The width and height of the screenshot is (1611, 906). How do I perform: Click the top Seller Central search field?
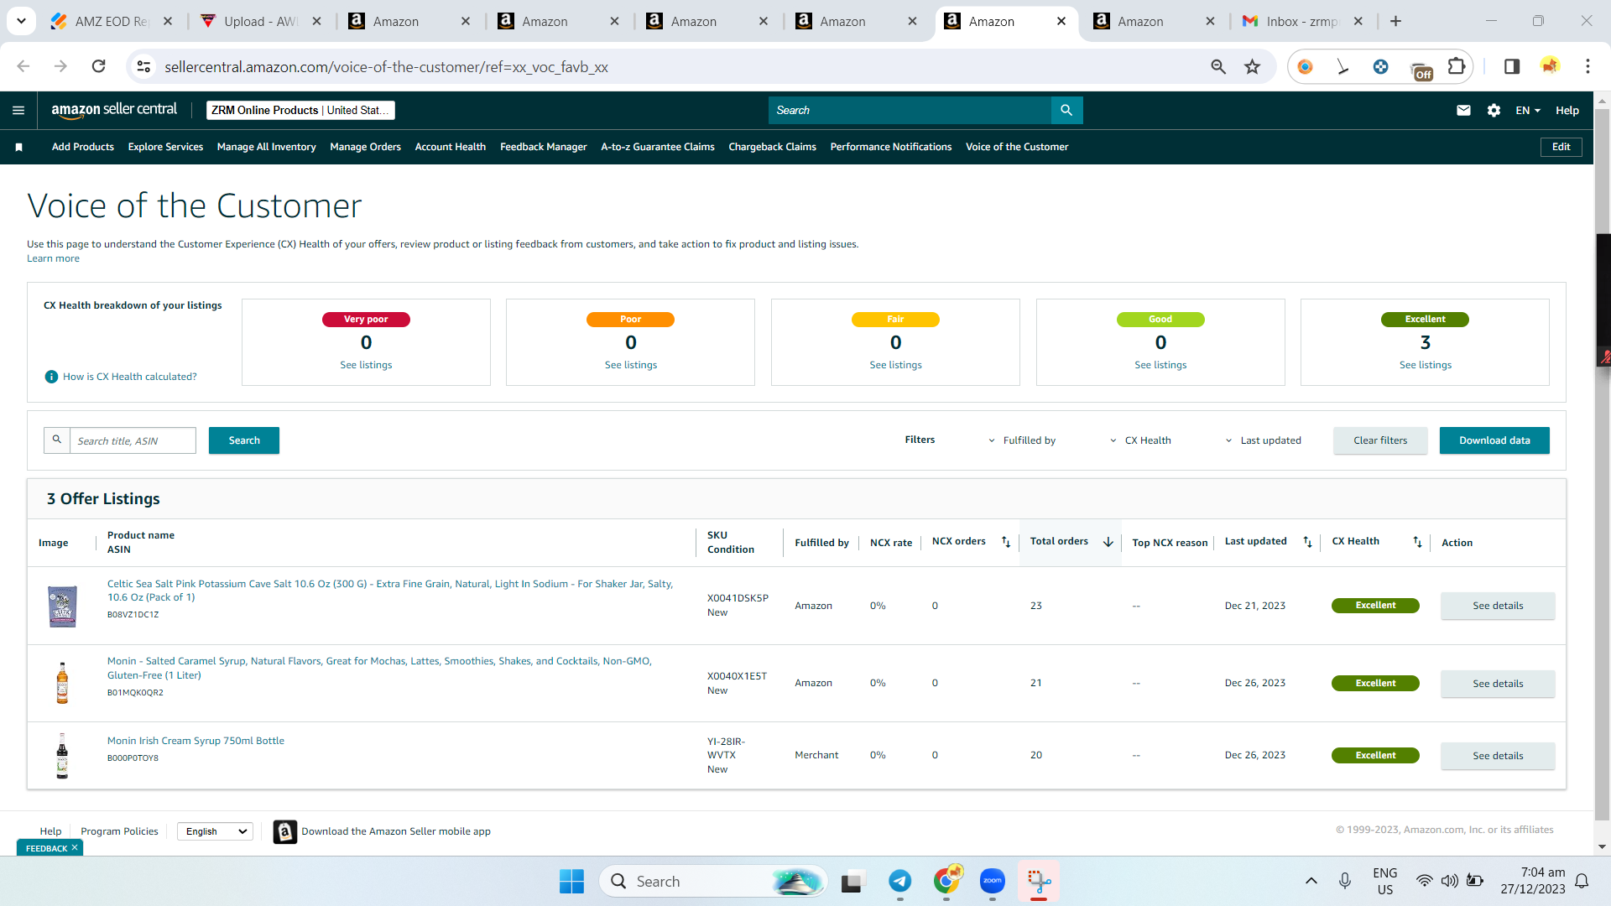(x=910, y=110)
